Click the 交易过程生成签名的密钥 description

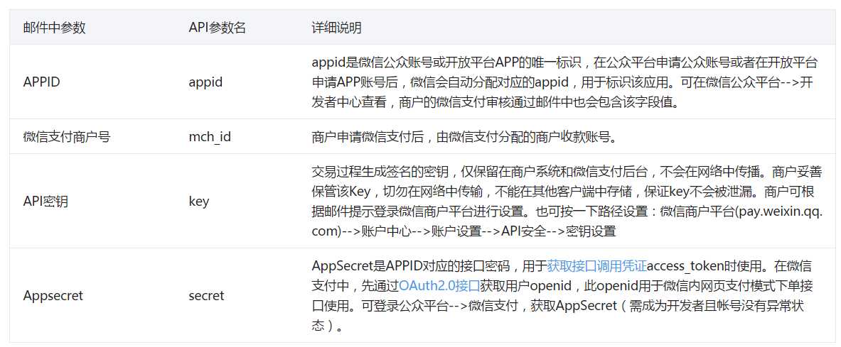point(567,202)
